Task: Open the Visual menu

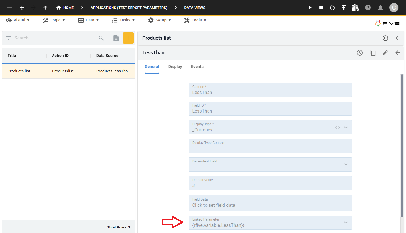Action: [x=18, y=20]
